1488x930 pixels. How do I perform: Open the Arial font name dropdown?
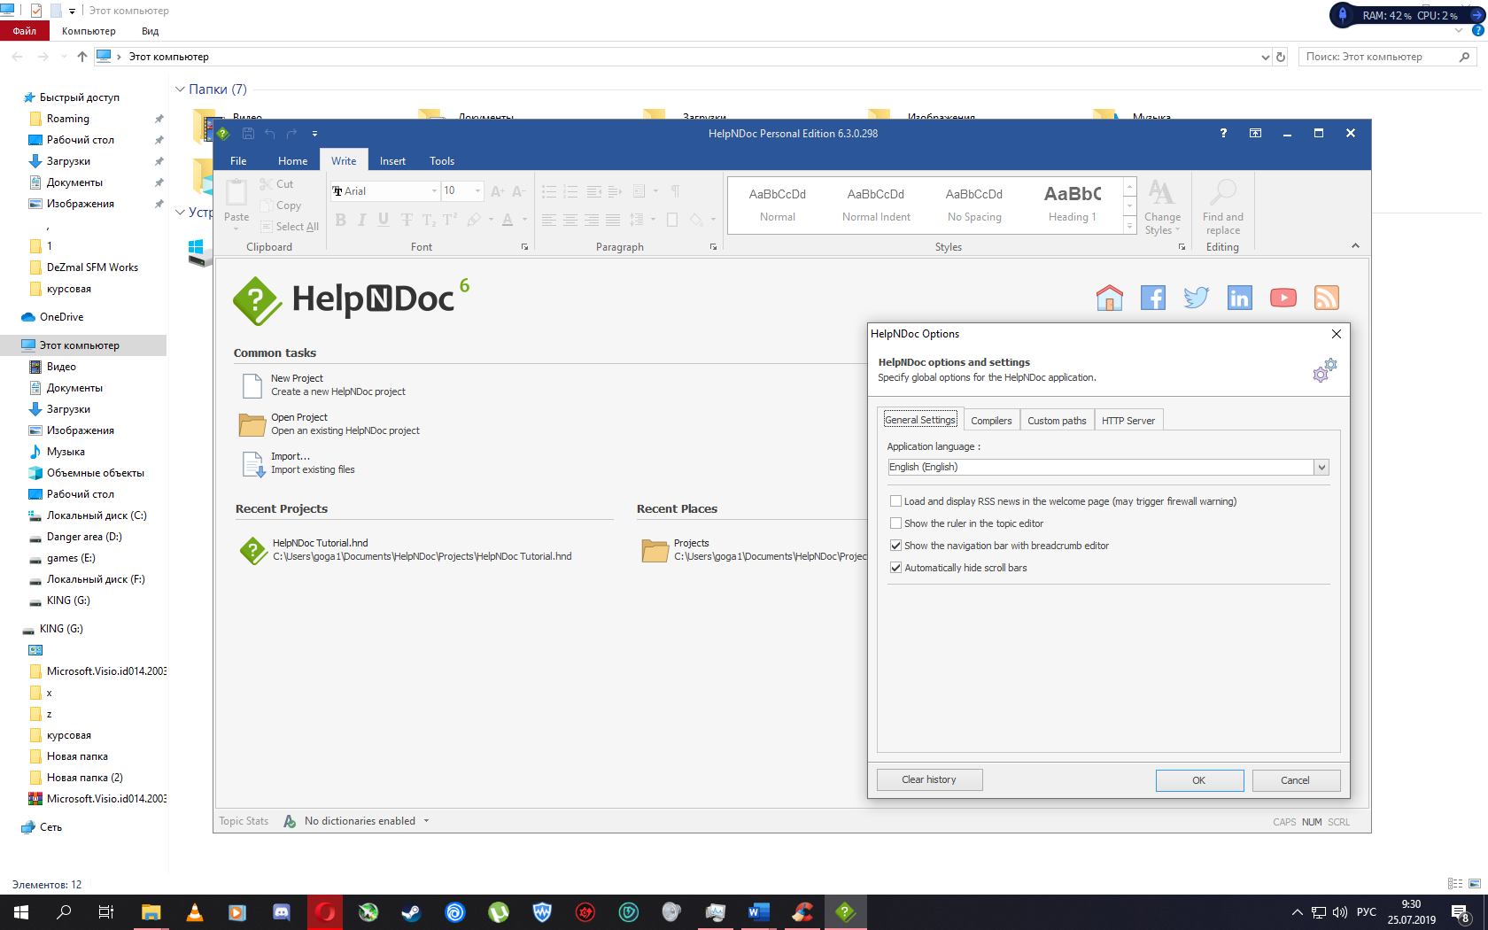pos(434,191)
